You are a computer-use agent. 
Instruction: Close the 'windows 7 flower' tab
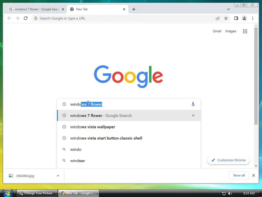(x=63, y=9)
